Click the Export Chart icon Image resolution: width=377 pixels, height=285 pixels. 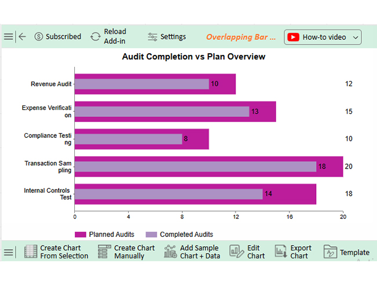(281, 252)
